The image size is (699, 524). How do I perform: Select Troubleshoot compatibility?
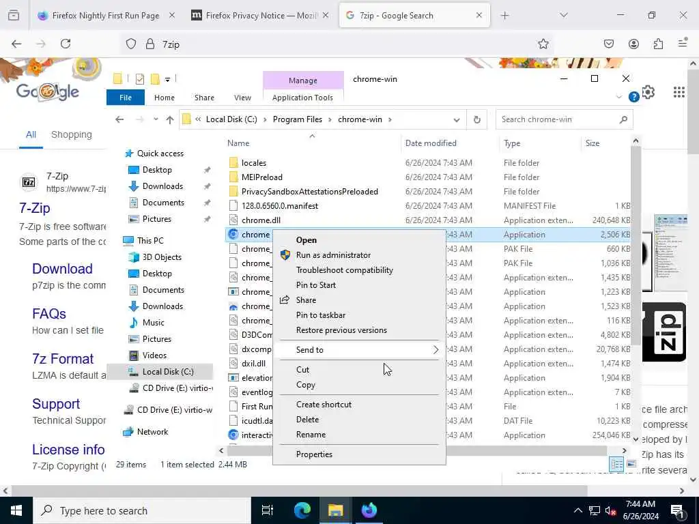click(359, 270)
